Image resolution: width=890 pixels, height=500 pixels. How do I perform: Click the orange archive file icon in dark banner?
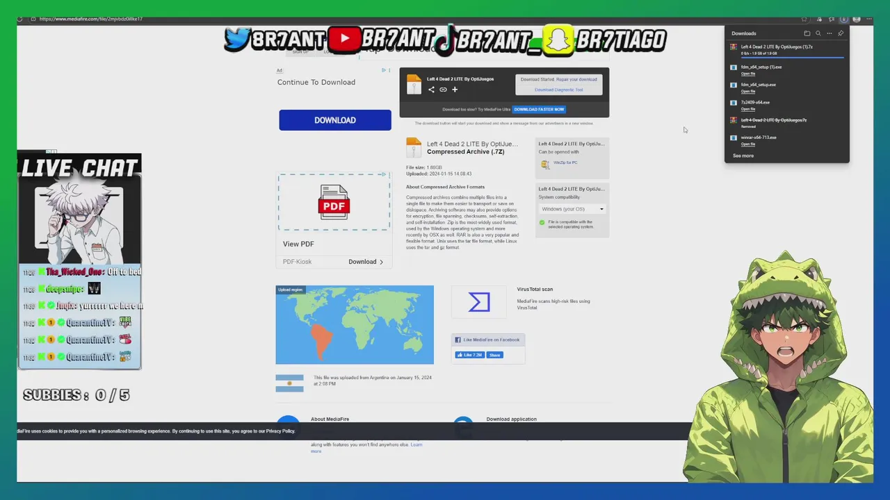[x=414, y=84]
